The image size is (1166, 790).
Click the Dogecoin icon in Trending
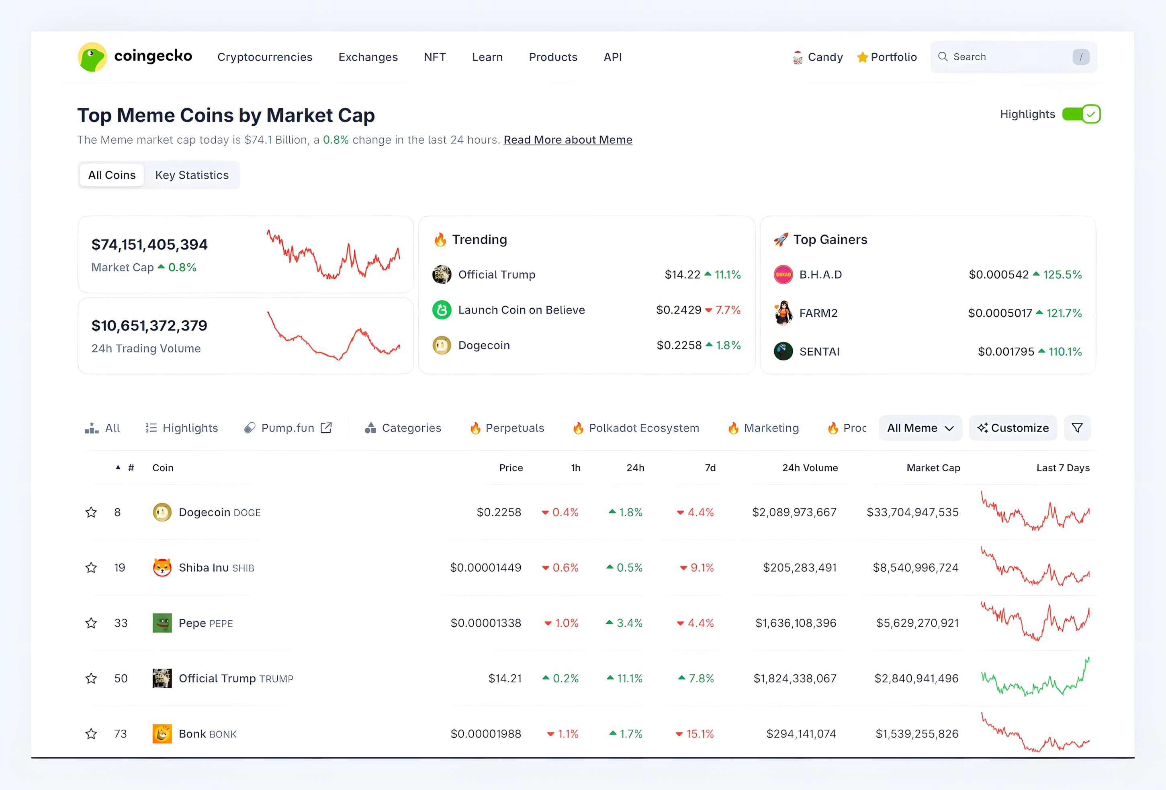click(x=442, y=345)
